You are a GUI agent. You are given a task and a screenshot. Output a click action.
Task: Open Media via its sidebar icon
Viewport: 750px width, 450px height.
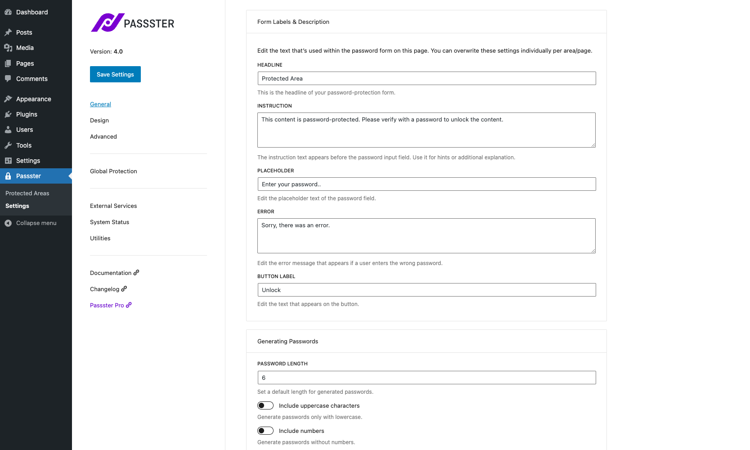(8, 48)
